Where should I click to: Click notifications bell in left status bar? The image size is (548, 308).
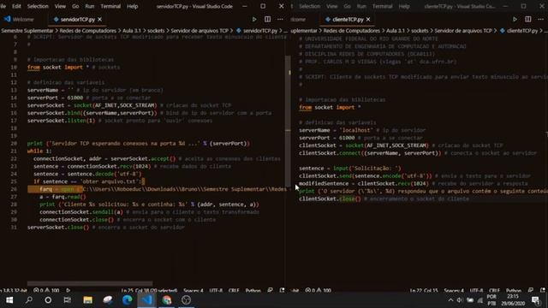(x=282, y=291)
